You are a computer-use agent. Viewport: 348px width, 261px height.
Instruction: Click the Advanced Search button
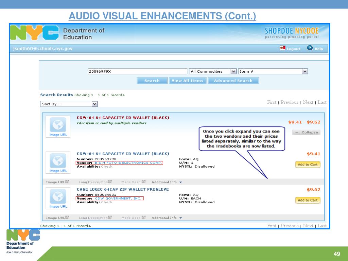coord(233,81)
